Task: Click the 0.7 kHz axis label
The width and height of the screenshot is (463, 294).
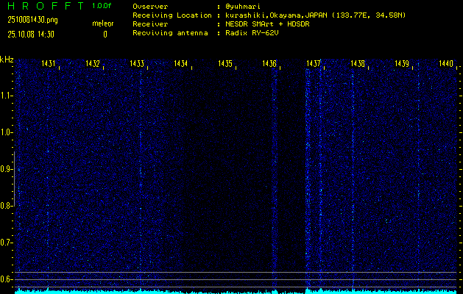Action: (x=6, y=243)
